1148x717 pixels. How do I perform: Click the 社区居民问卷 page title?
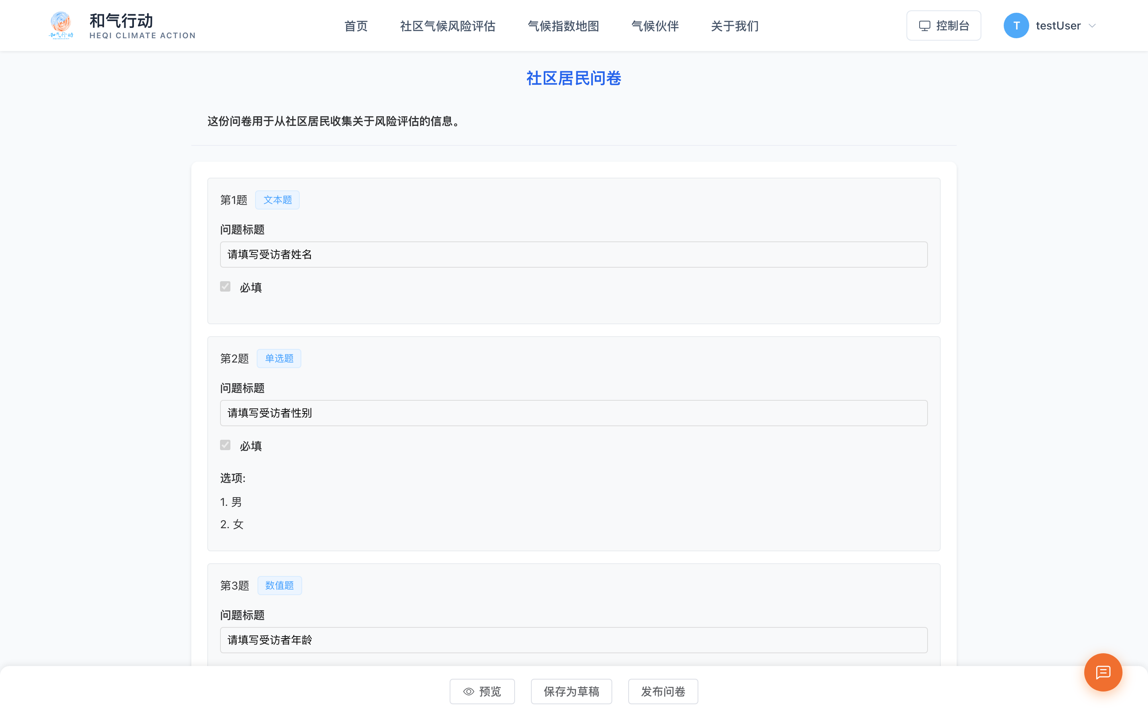click(x=574, y=78)
